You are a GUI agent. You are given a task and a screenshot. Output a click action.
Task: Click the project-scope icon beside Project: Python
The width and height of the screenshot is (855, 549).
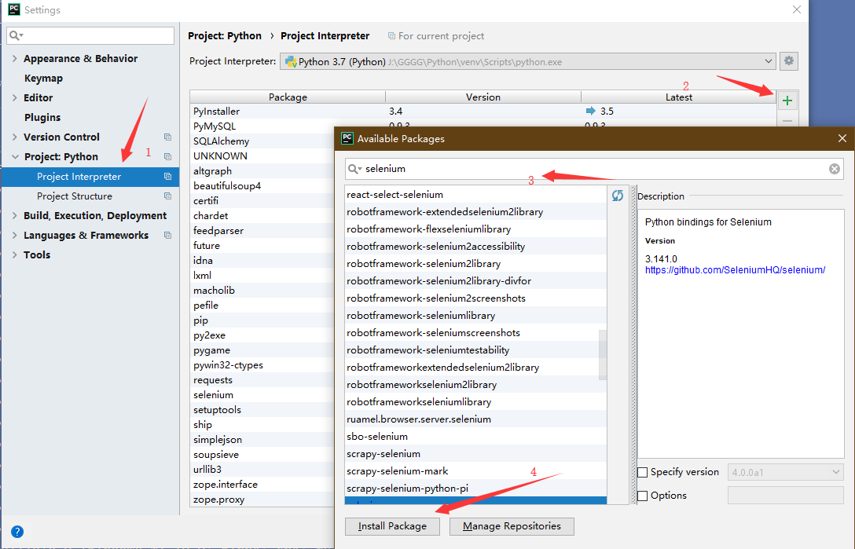(x=167, y=156)
